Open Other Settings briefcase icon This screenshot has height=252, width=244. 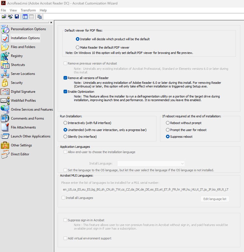coord(5,145)
